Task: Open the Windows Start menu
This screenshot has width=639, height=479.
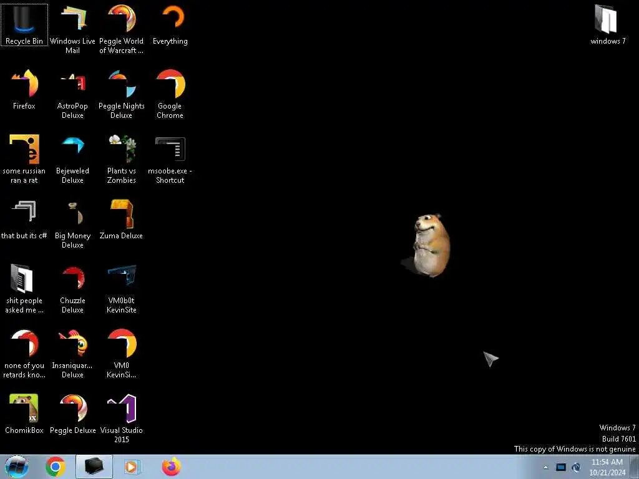Action: point(16,467)
